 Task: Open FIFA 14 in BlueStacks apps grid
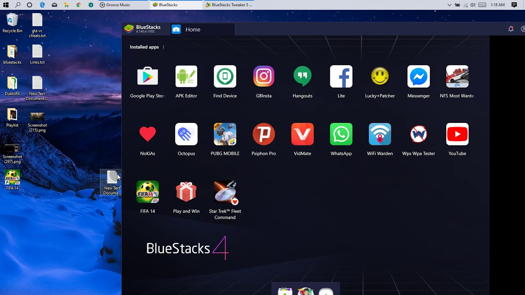pyautogui.click(x=148, y=192)
